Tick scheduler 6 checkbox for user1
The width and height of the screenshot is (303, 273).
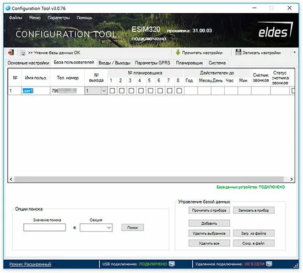point(160,90)
